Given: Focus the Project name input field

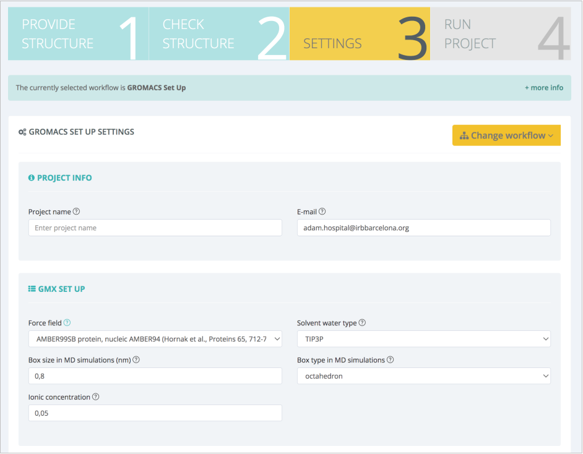Looking at the screenshot, I should pos(155,228).
